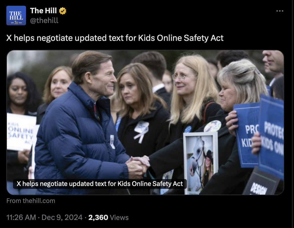Screen dimensions: 294x228
Task: Open the @thehill handle link
Action: 44,20
